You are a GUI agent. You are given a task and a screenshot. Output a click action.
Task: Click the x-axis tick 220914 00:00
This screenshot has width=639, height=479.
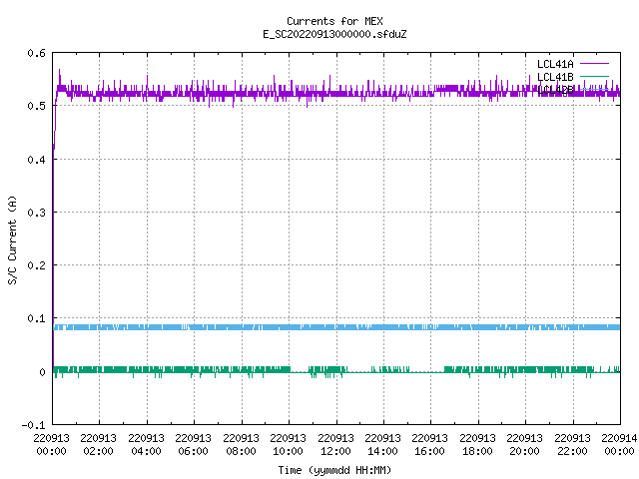tap(619, 445)
